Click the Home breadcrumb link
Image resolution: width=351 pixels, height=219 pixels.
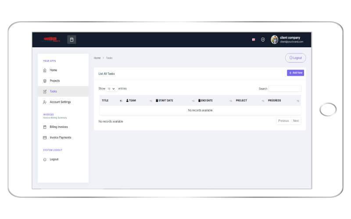97,58
